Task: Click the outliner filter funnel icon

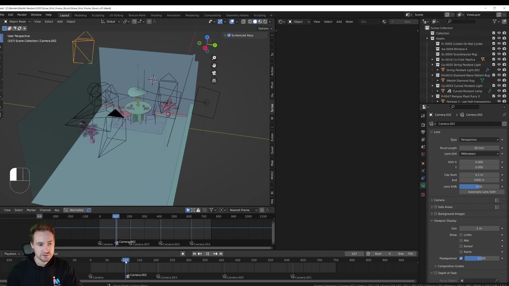Action: tap(494, 21)
